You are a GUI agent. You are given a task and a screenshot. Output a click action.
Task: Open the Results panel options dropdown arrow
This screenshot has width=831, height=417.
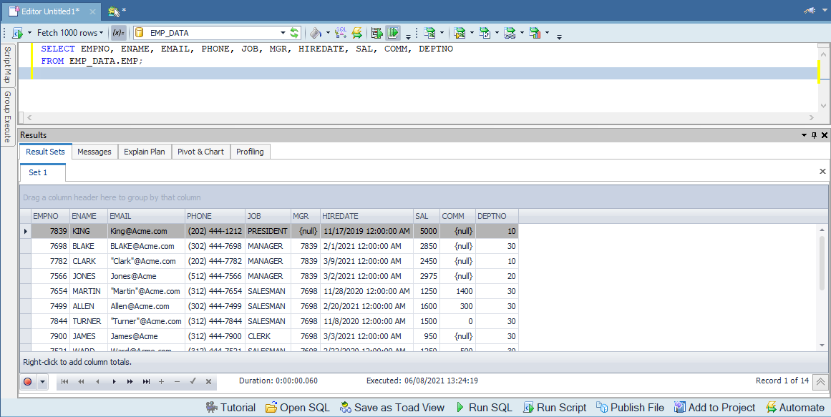pyautogui.click(x=805, y=136)
